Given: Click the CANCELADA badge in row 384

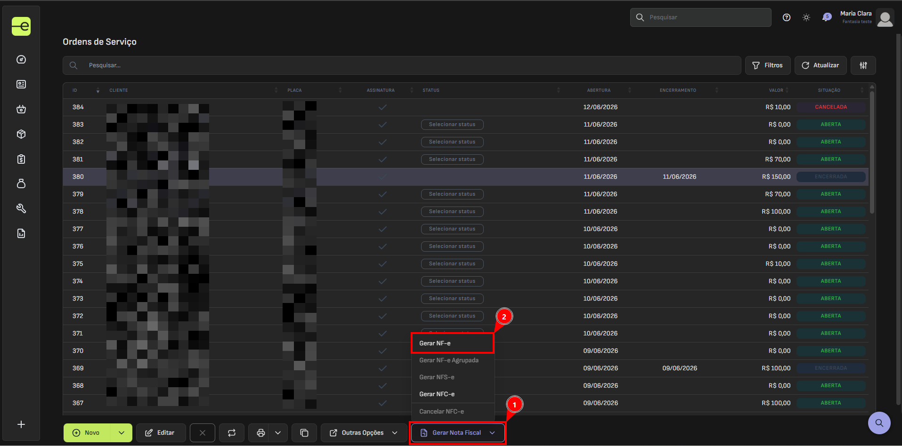Looking at the screenshot, I should 831,107.
